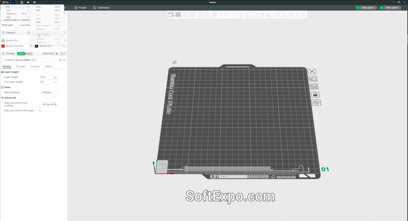Choose Paste in the Edit submenu
Image resolution: width=408 pixels, height=221 pixels.
pos(48,22)
